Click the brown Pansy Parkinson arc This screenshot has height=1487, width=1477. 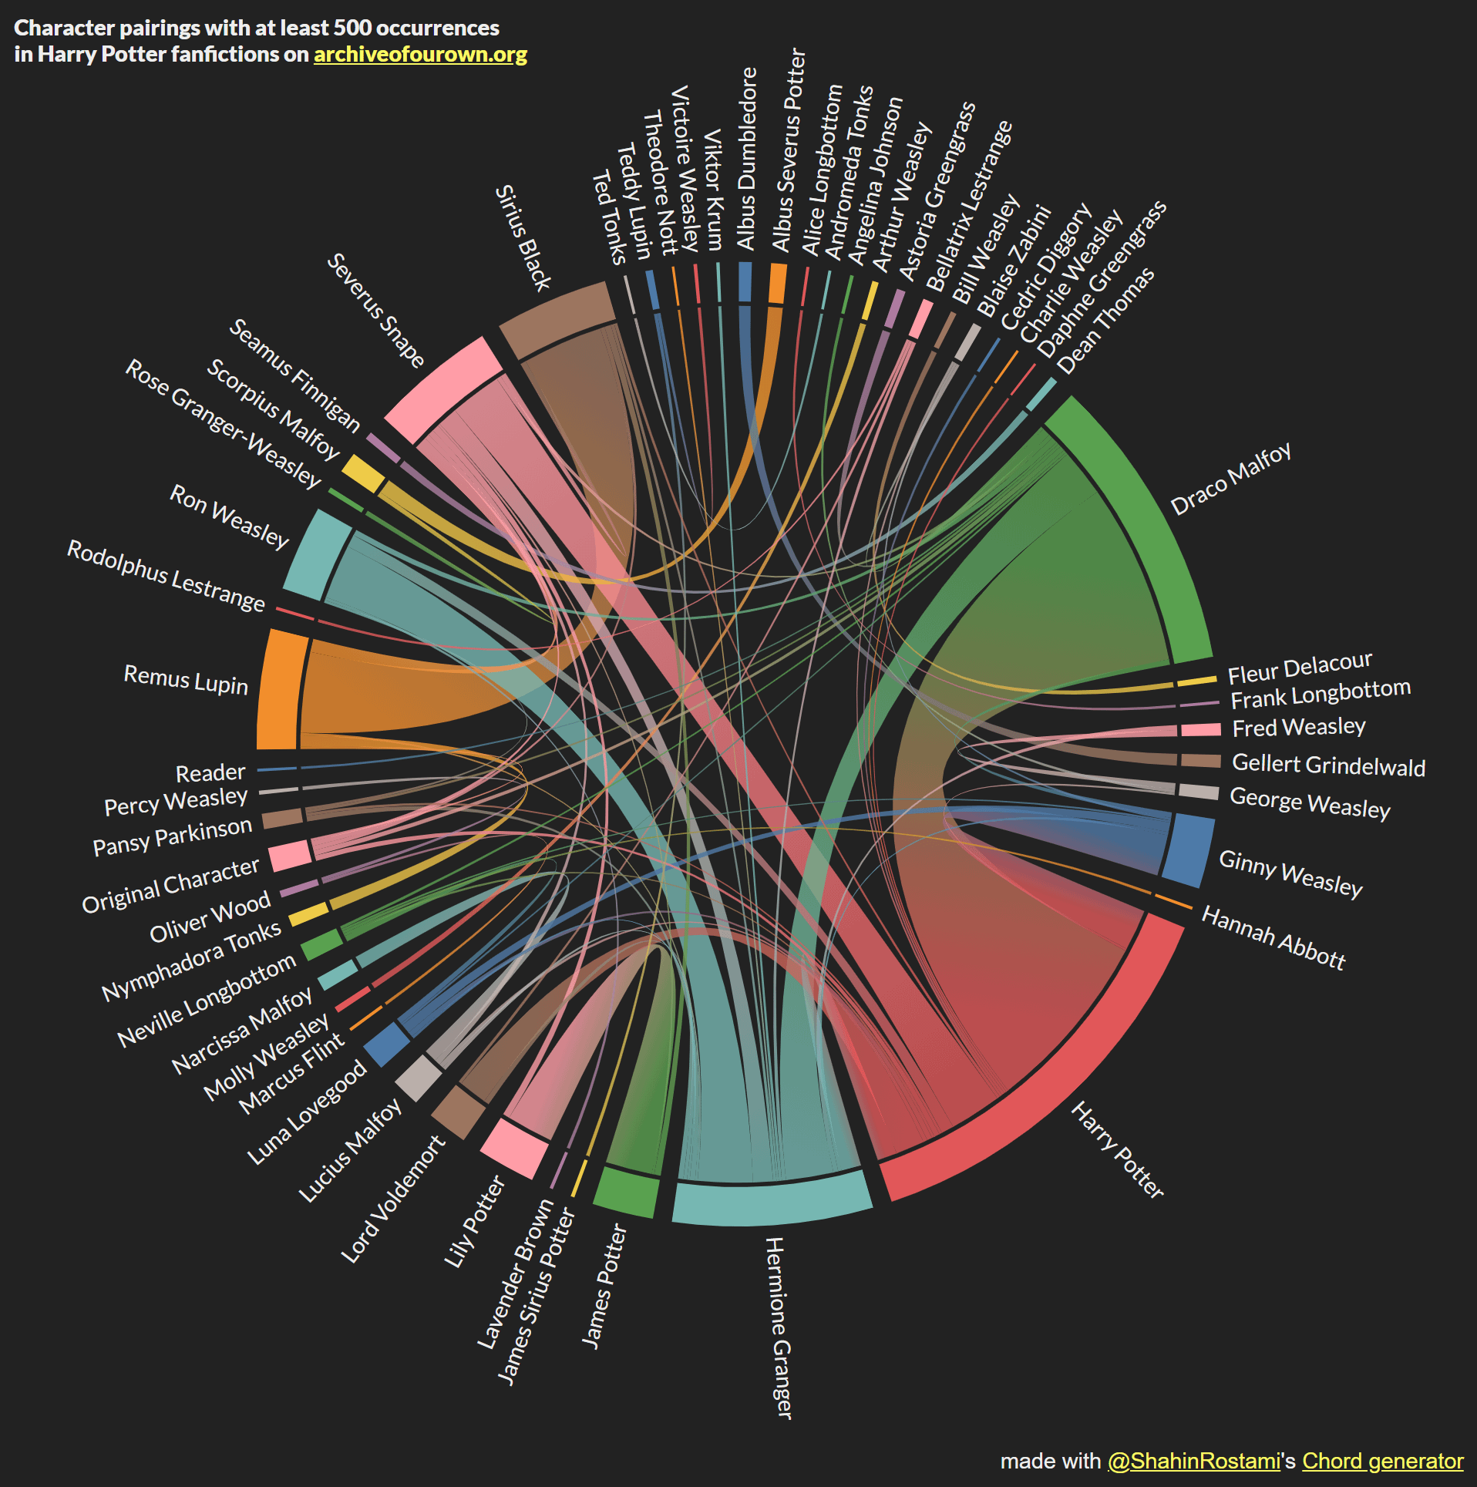tap(282, 819)
